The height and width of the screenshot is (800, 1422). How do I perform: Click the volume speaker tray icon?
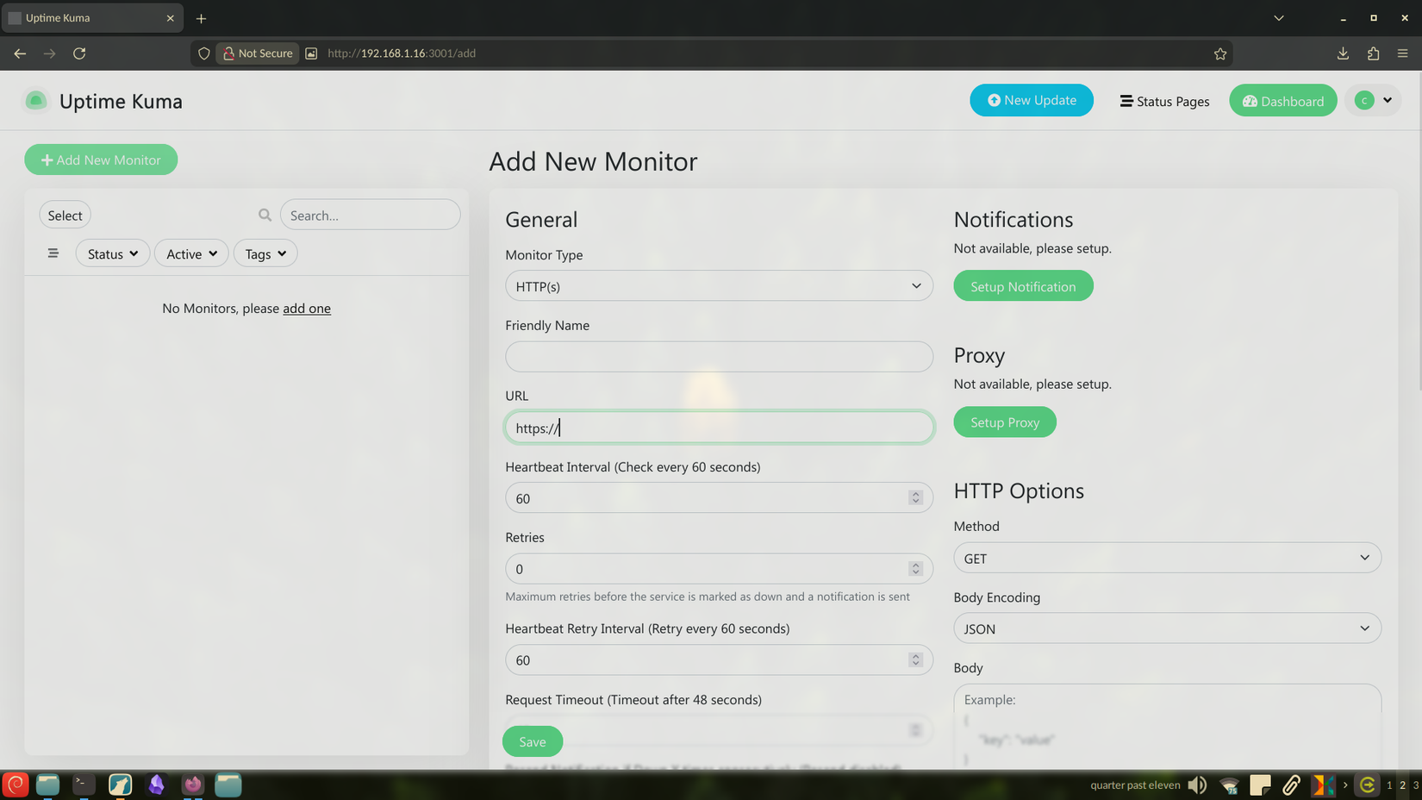click(x=1197, y=784)
